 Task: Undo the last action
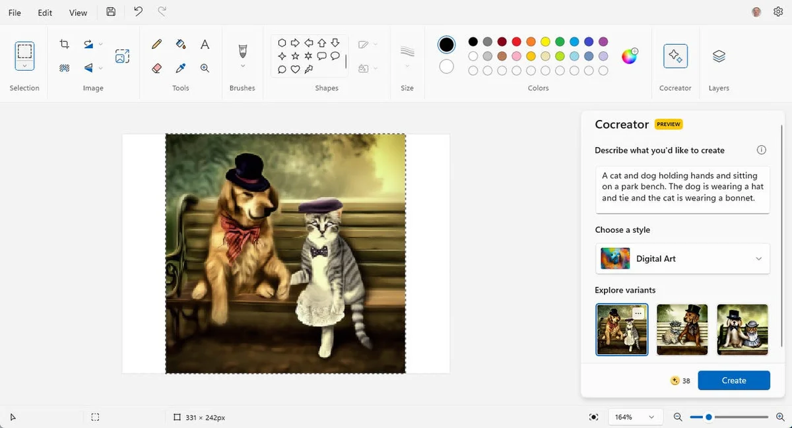pos(138,12)
